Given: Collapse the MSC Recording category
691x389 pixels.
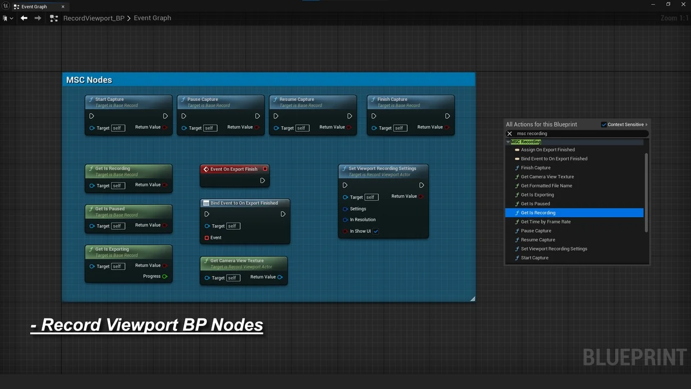Looking at the screenshot, I should click(508, 142).
